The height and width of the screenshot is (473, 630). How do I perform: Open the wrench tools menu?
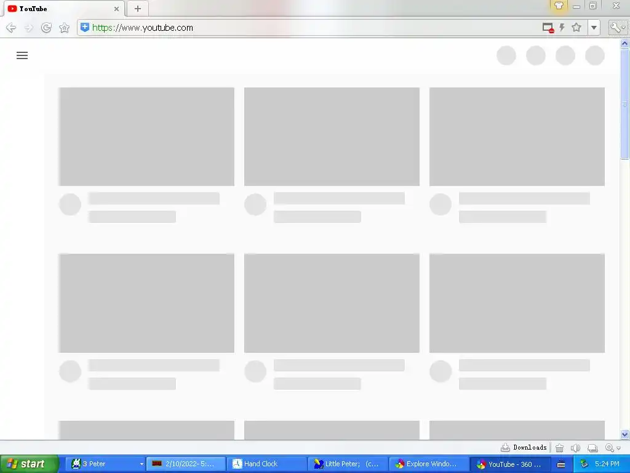tap(617, 28)
